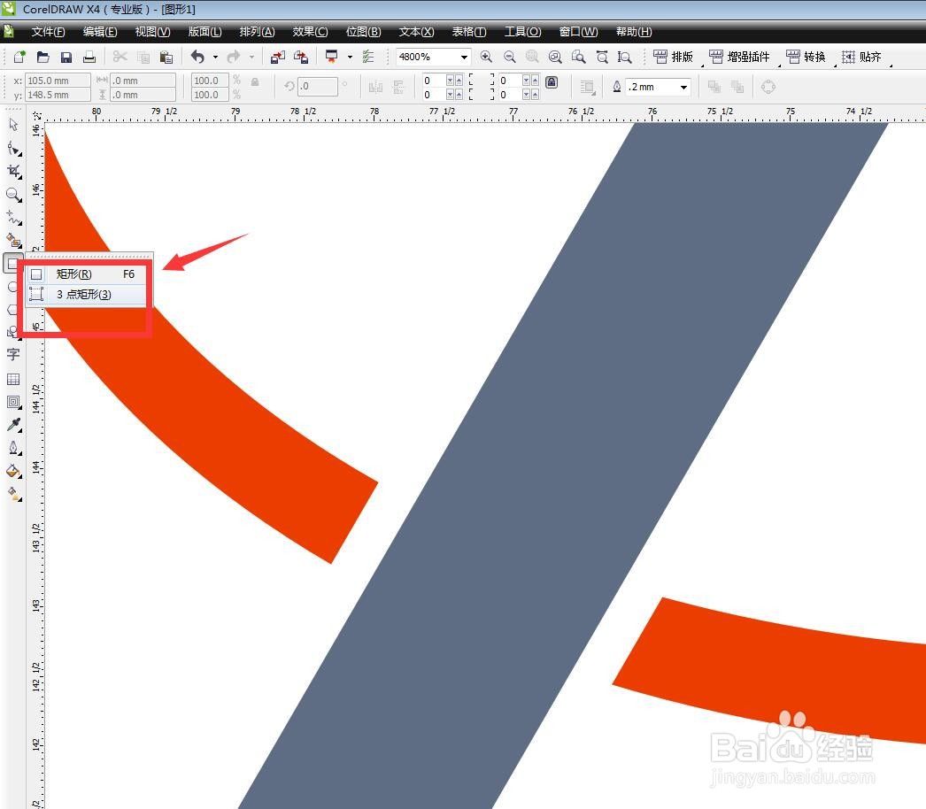Choose 3 点矩形(3) from the flyout
Image resolution: width=926 pixels, height=809 pixels.
pyautogui.click(x=86, y=294)
